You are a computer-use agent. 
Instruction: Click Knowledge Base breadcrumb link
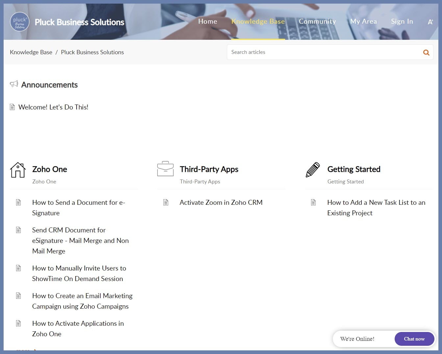coord(31,52)
